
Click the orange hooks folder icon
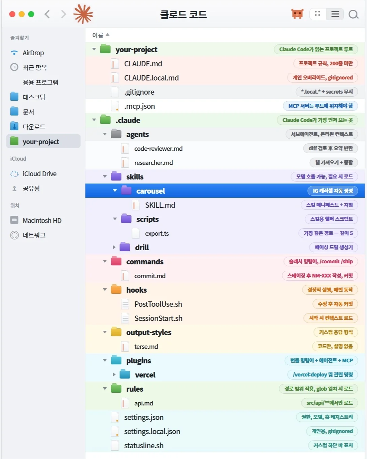116,290
